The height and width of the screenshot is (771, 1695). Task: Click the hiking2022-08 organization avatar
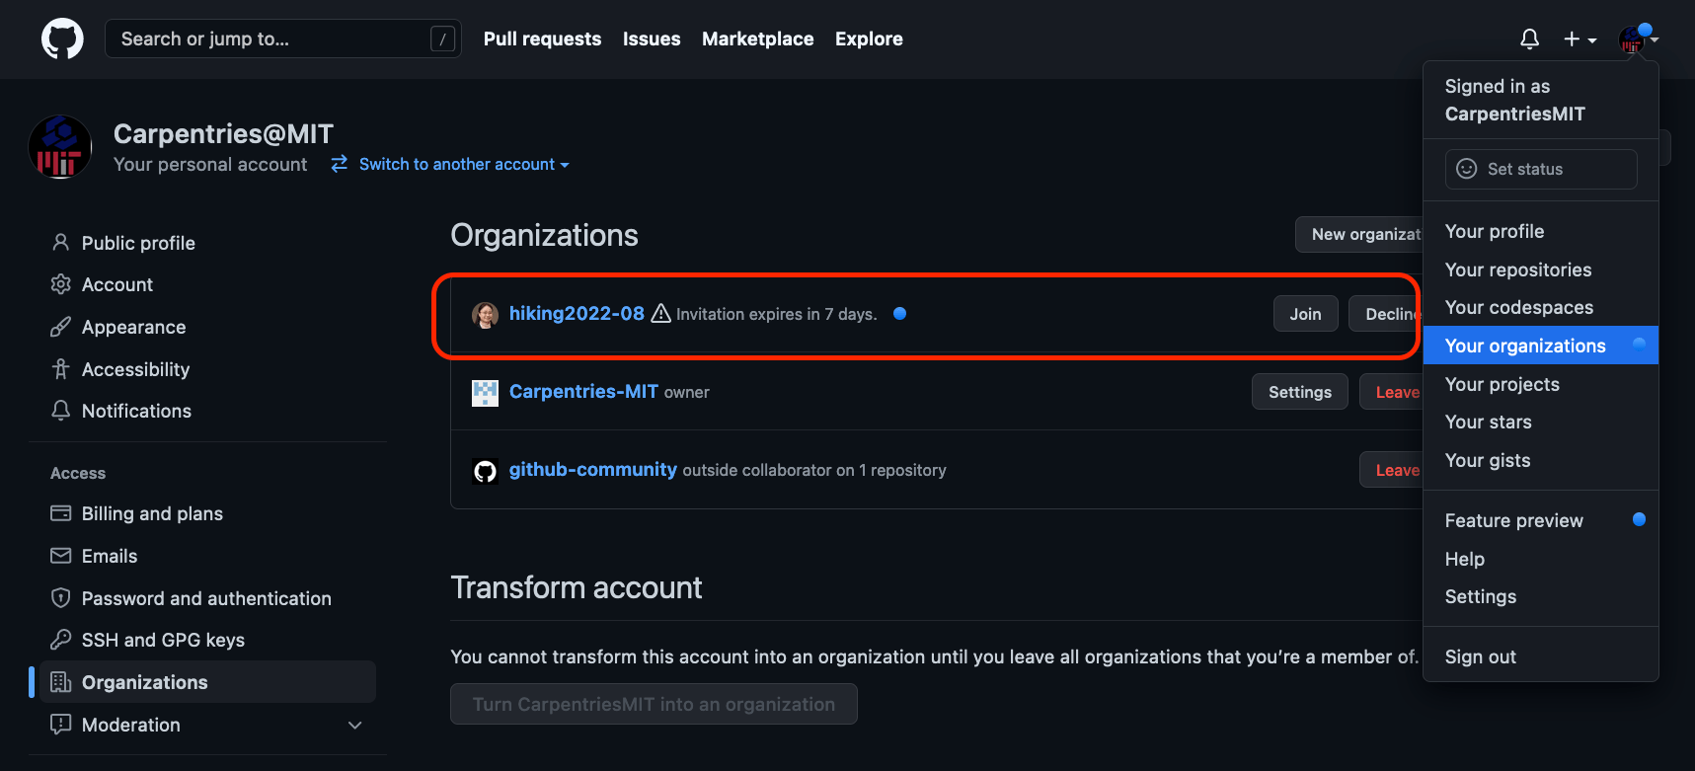point(485,315)
